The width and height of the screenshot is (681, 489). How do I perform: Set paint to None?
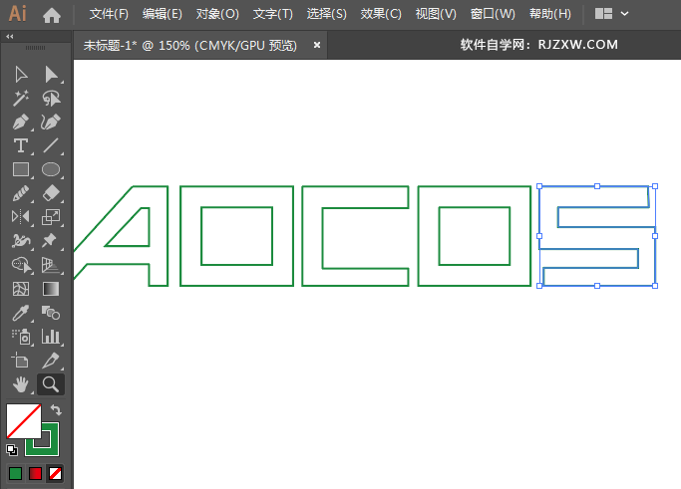(x=55, y=473)
